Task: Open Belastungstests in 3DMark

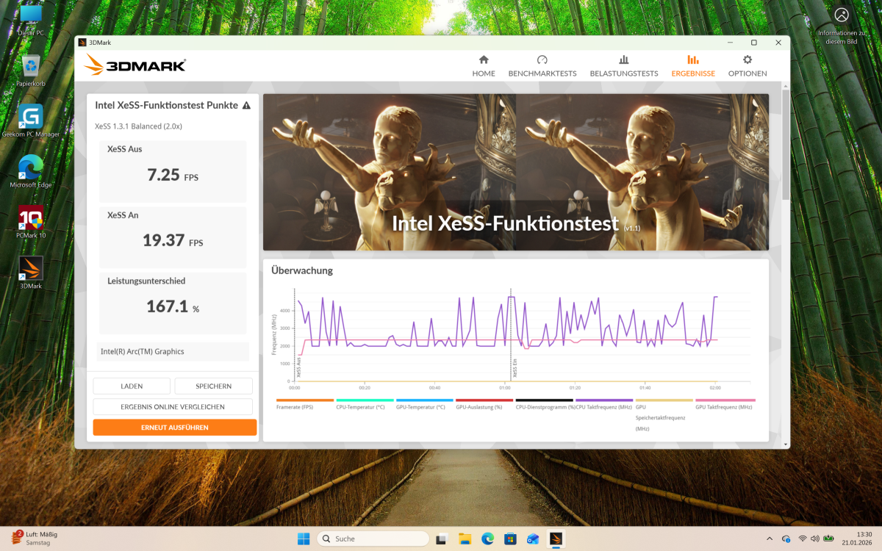Action: 624,65
